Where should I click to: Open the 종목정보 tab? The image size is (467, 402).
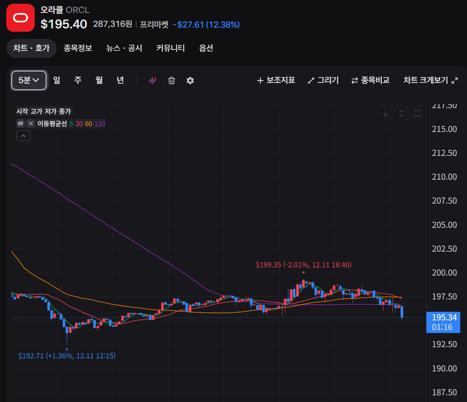(78, 48)
